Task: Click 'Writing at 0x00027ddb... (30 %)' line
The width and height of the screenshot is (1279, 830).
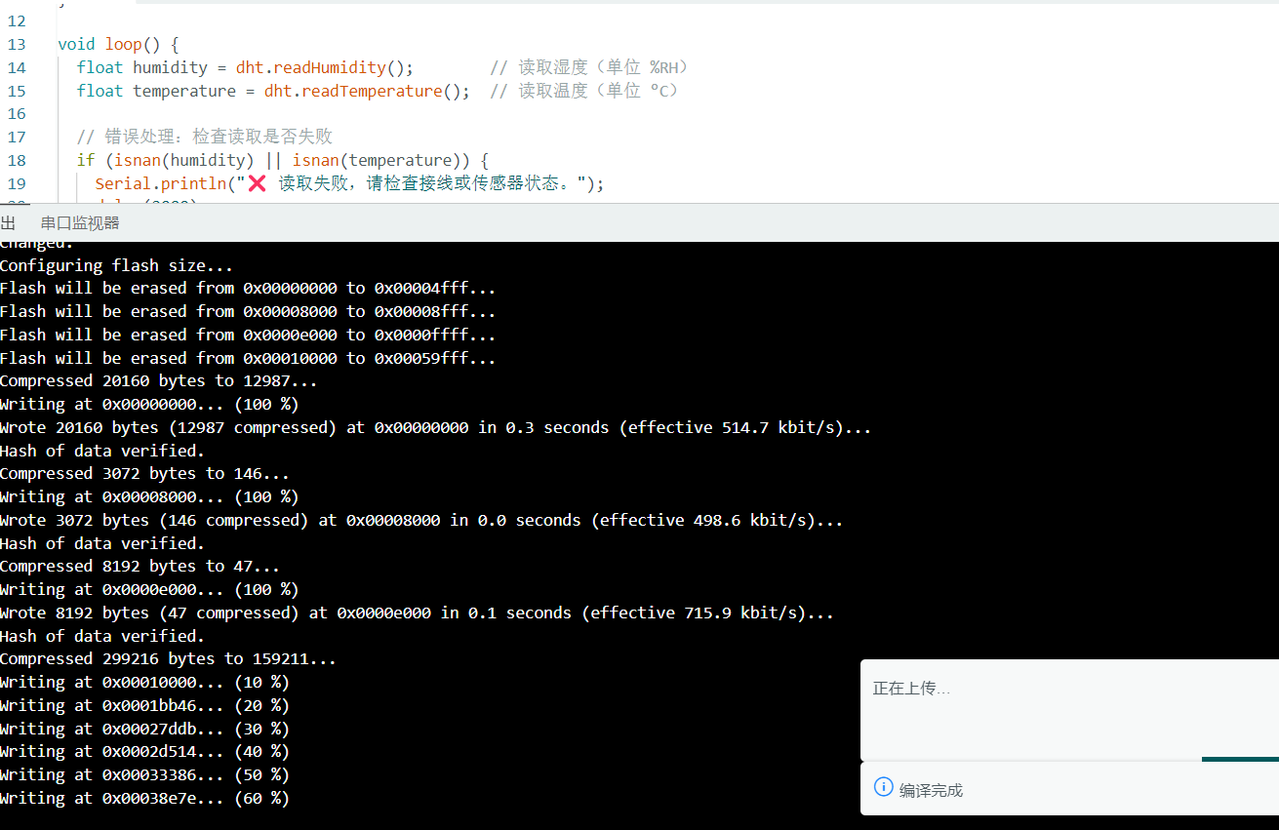Action: (145, 730)
